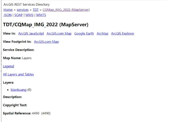Image resolution: width=169 pixels, height=122 pixels.
Task: Open the services breadcrumb link
Action: pyautogui.click(x=23, y=10)
